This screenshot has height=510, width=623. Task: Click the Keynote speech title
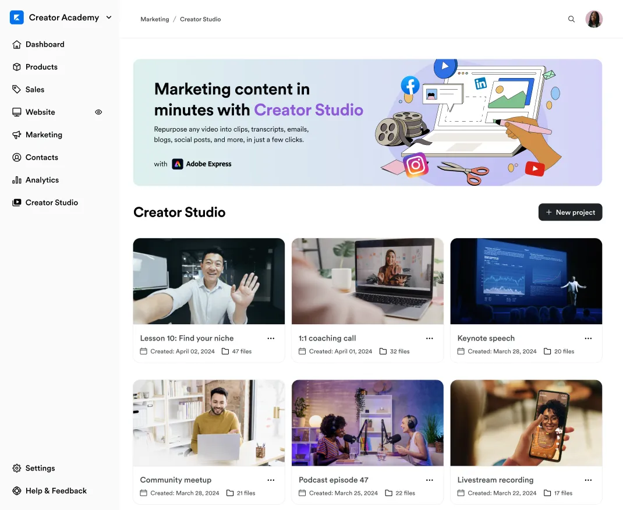486,338
